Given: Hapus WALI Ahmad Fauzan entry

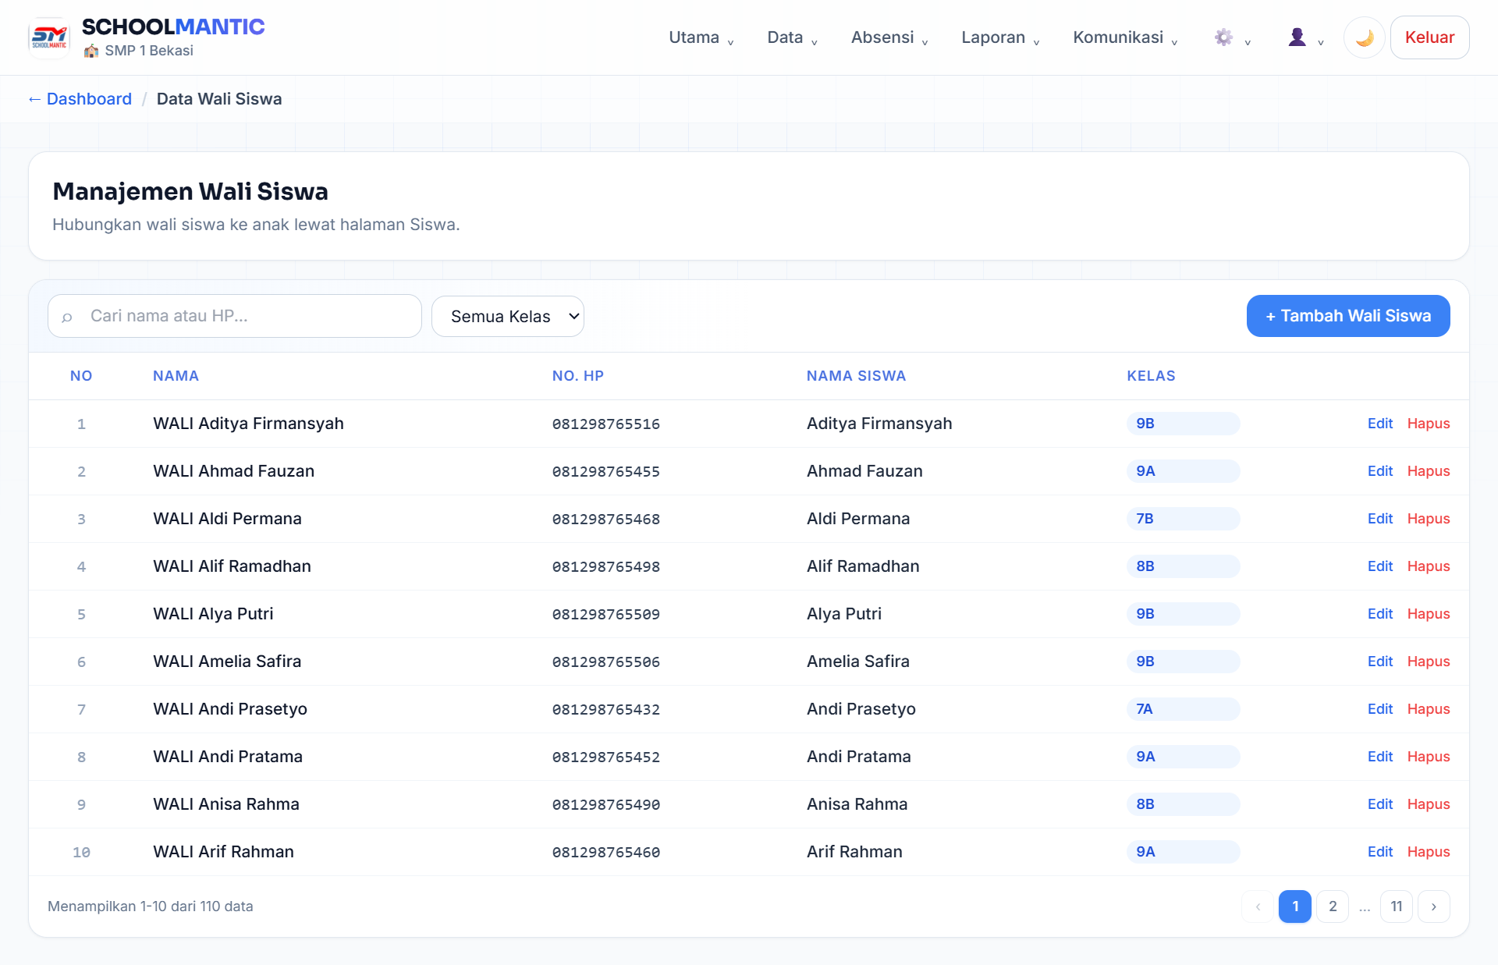Looking at the screenshot, I should (1428, 471).
